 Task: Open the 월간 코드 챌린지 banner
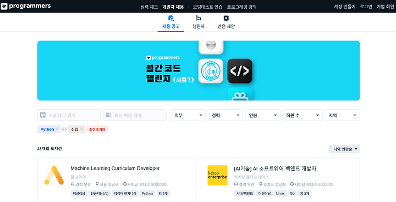[199, 71]
